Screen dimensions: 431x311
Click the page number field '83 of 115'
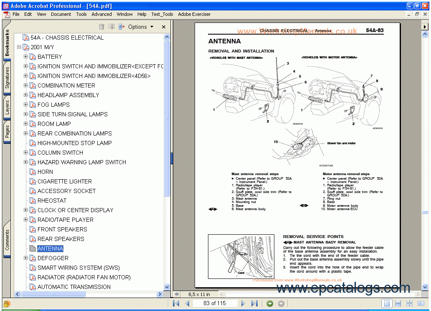[x=215, y=303]
